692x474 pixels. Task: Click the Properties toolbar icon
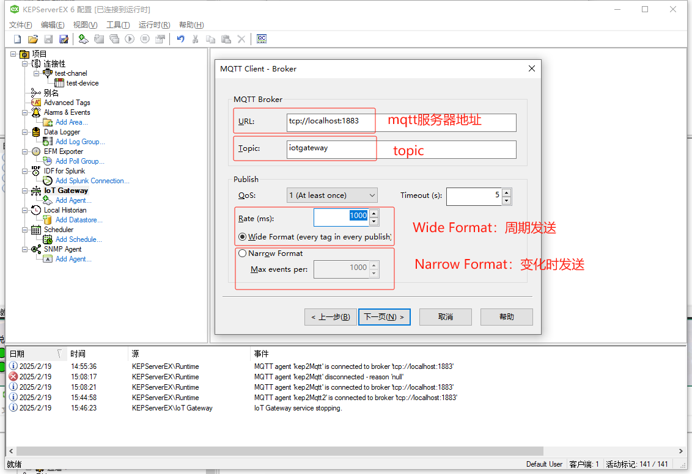(x=160, y=39)
